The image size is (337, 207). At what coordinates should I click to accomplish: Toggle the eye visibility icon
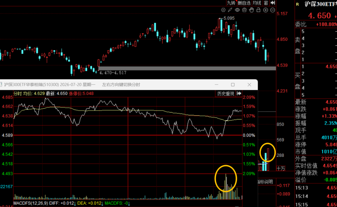coord(237,10)
